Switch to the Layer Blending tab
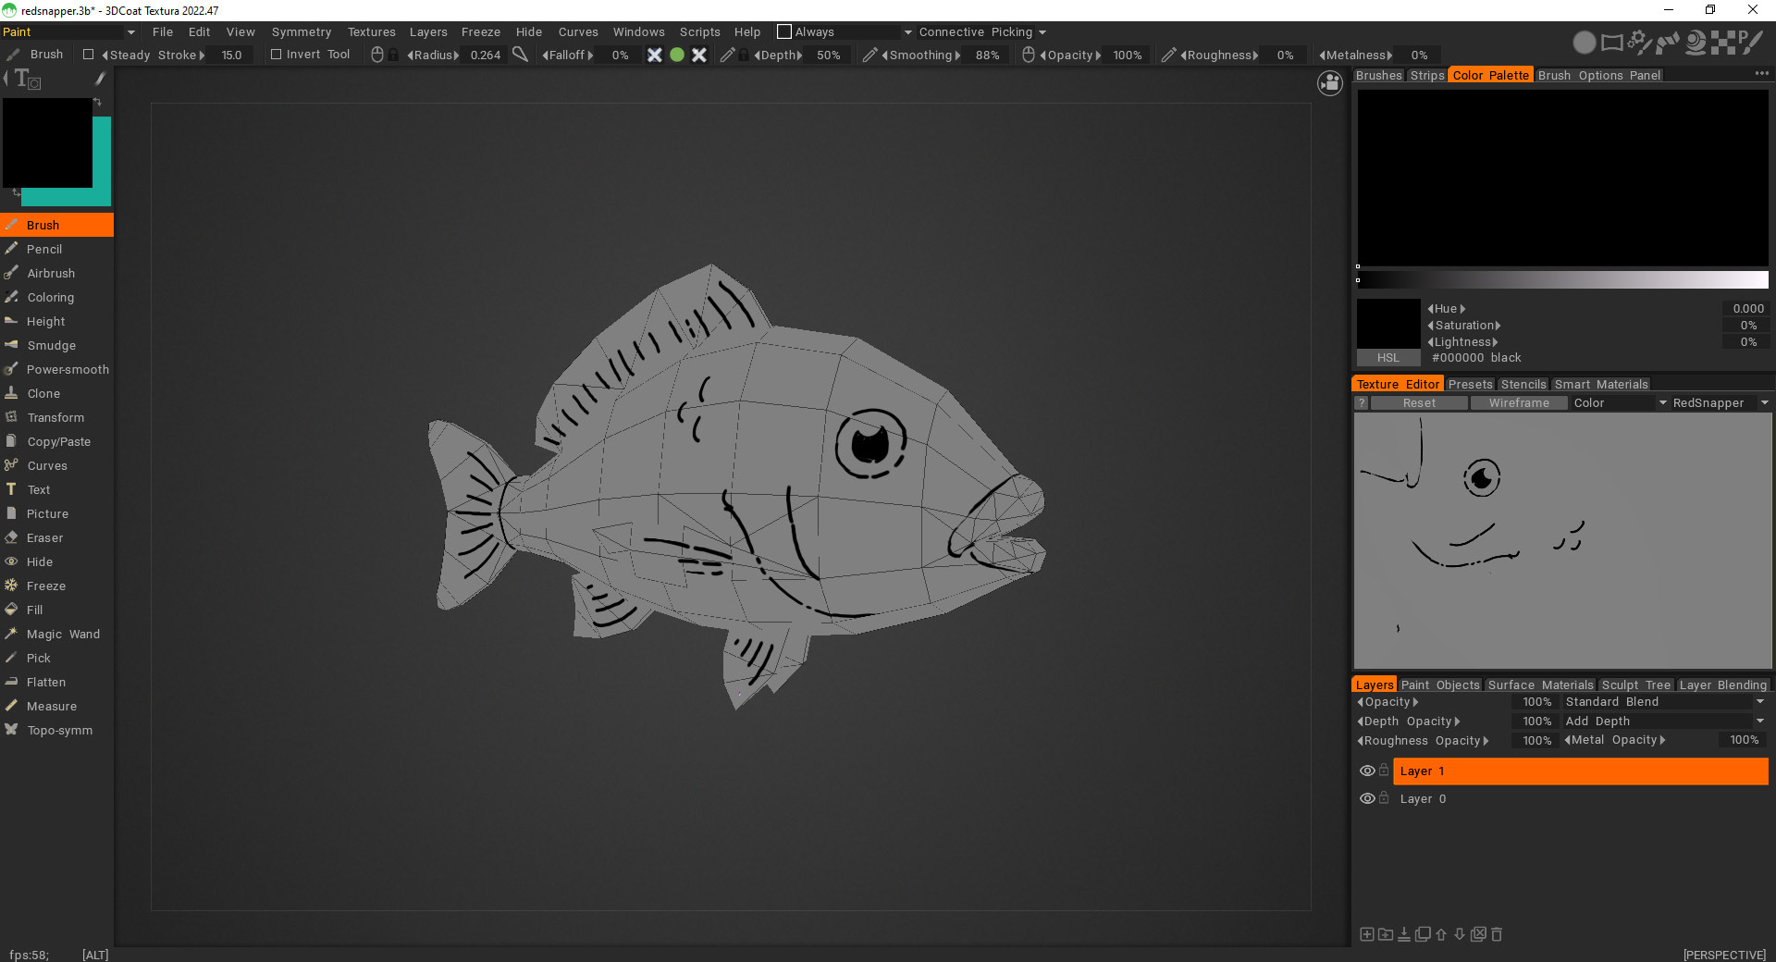Image resolution: width=1776 pixels, height=962 pixels. click(x=1723, y=684)
